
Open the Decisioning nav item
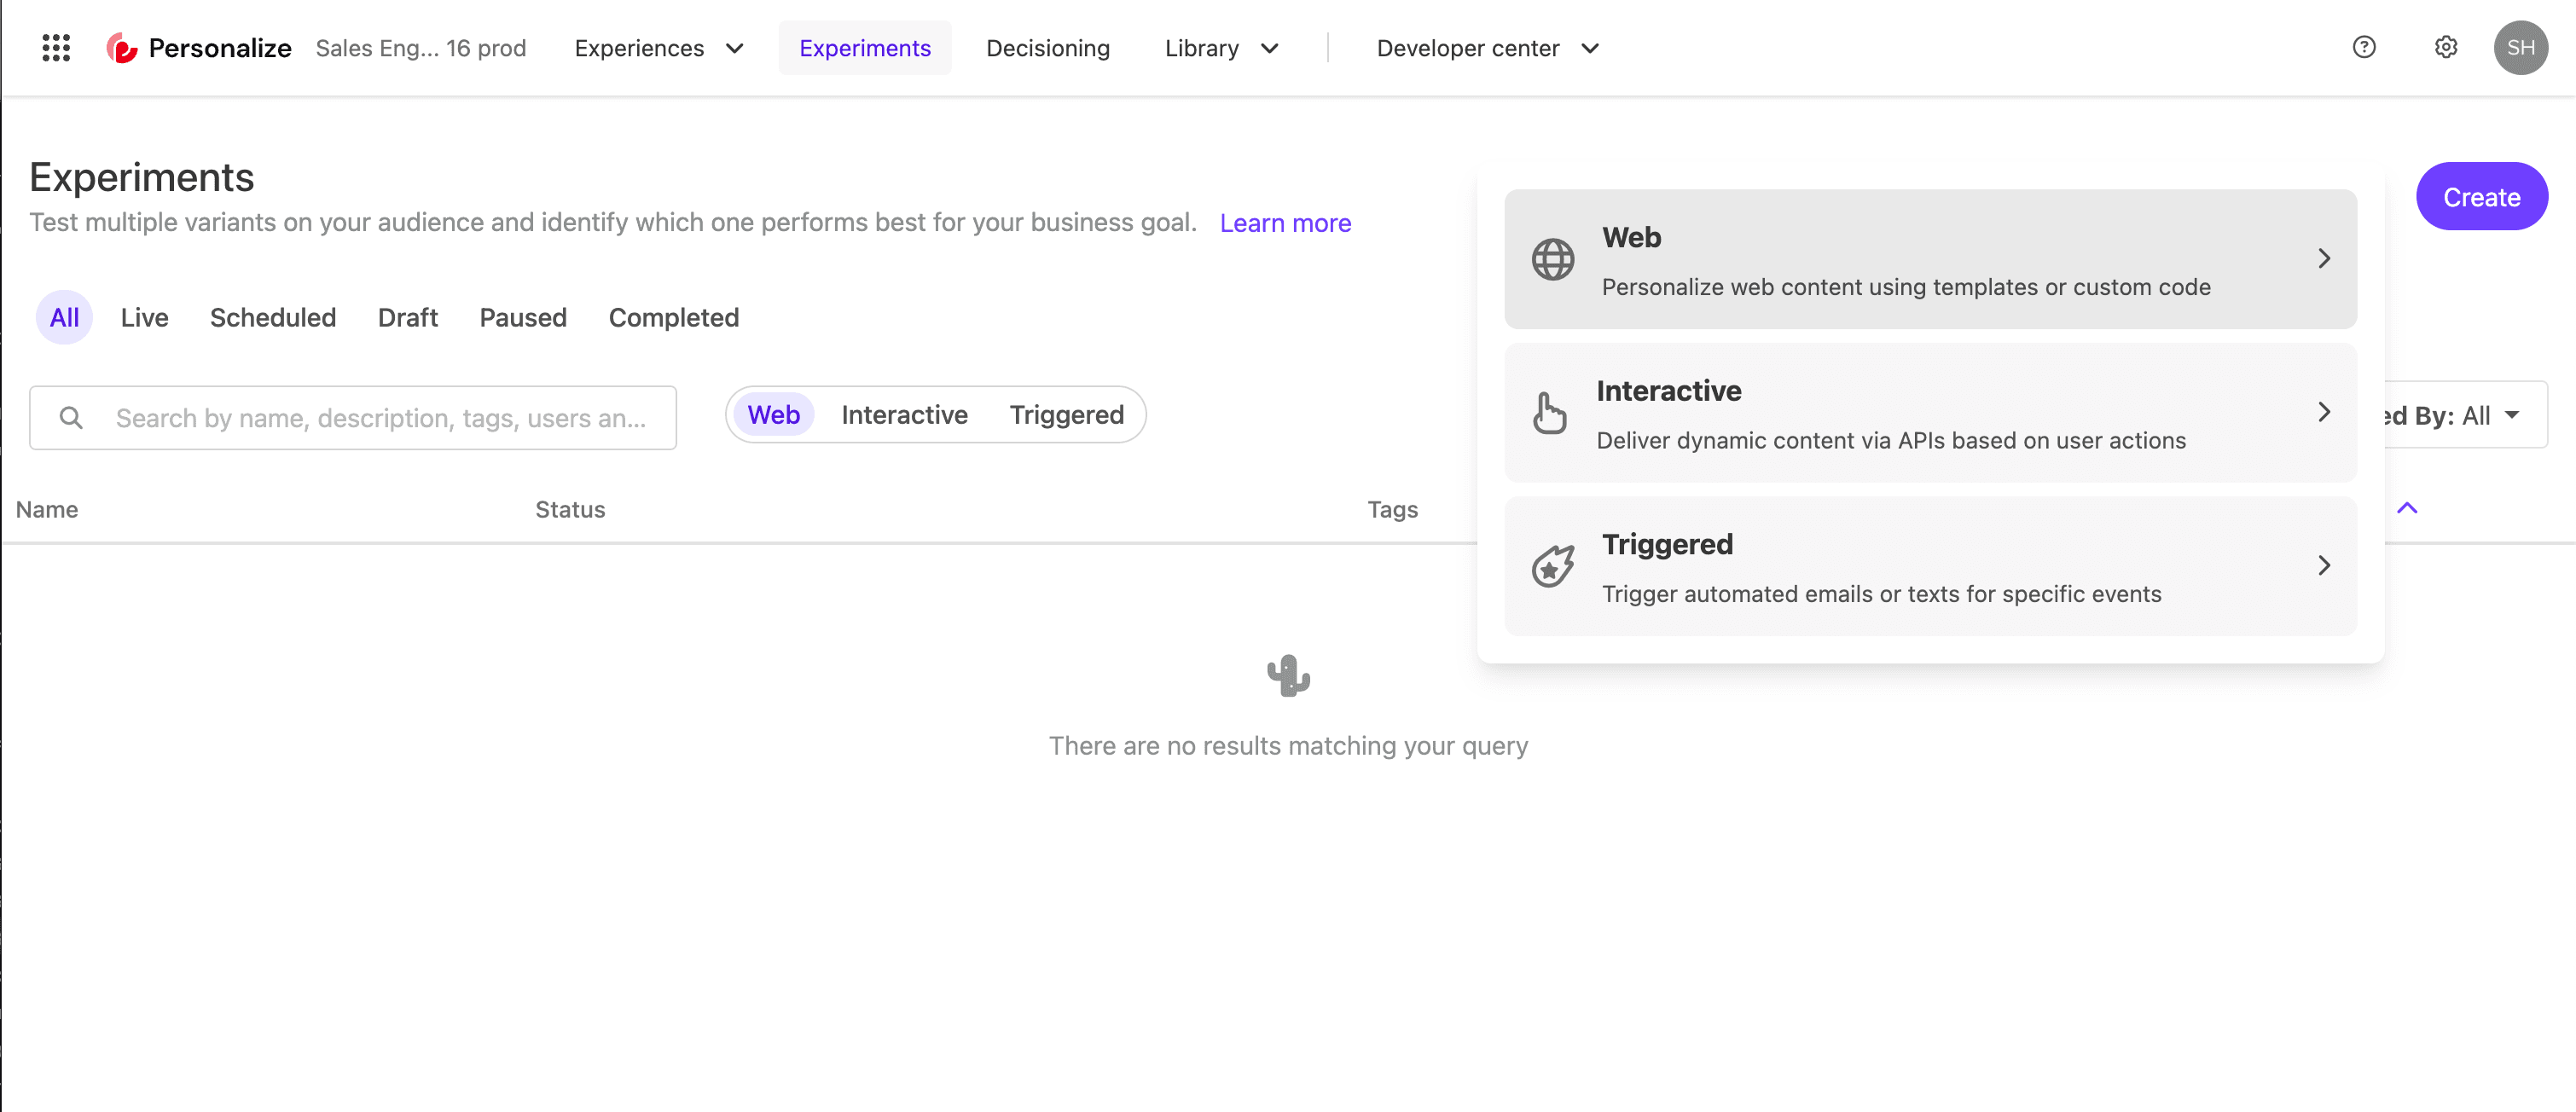(1047, 48)
